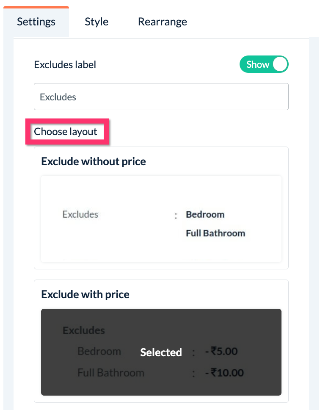
Task: Click bold Full Bathroom in the without-price preview
Action: [x=215, y=233]
